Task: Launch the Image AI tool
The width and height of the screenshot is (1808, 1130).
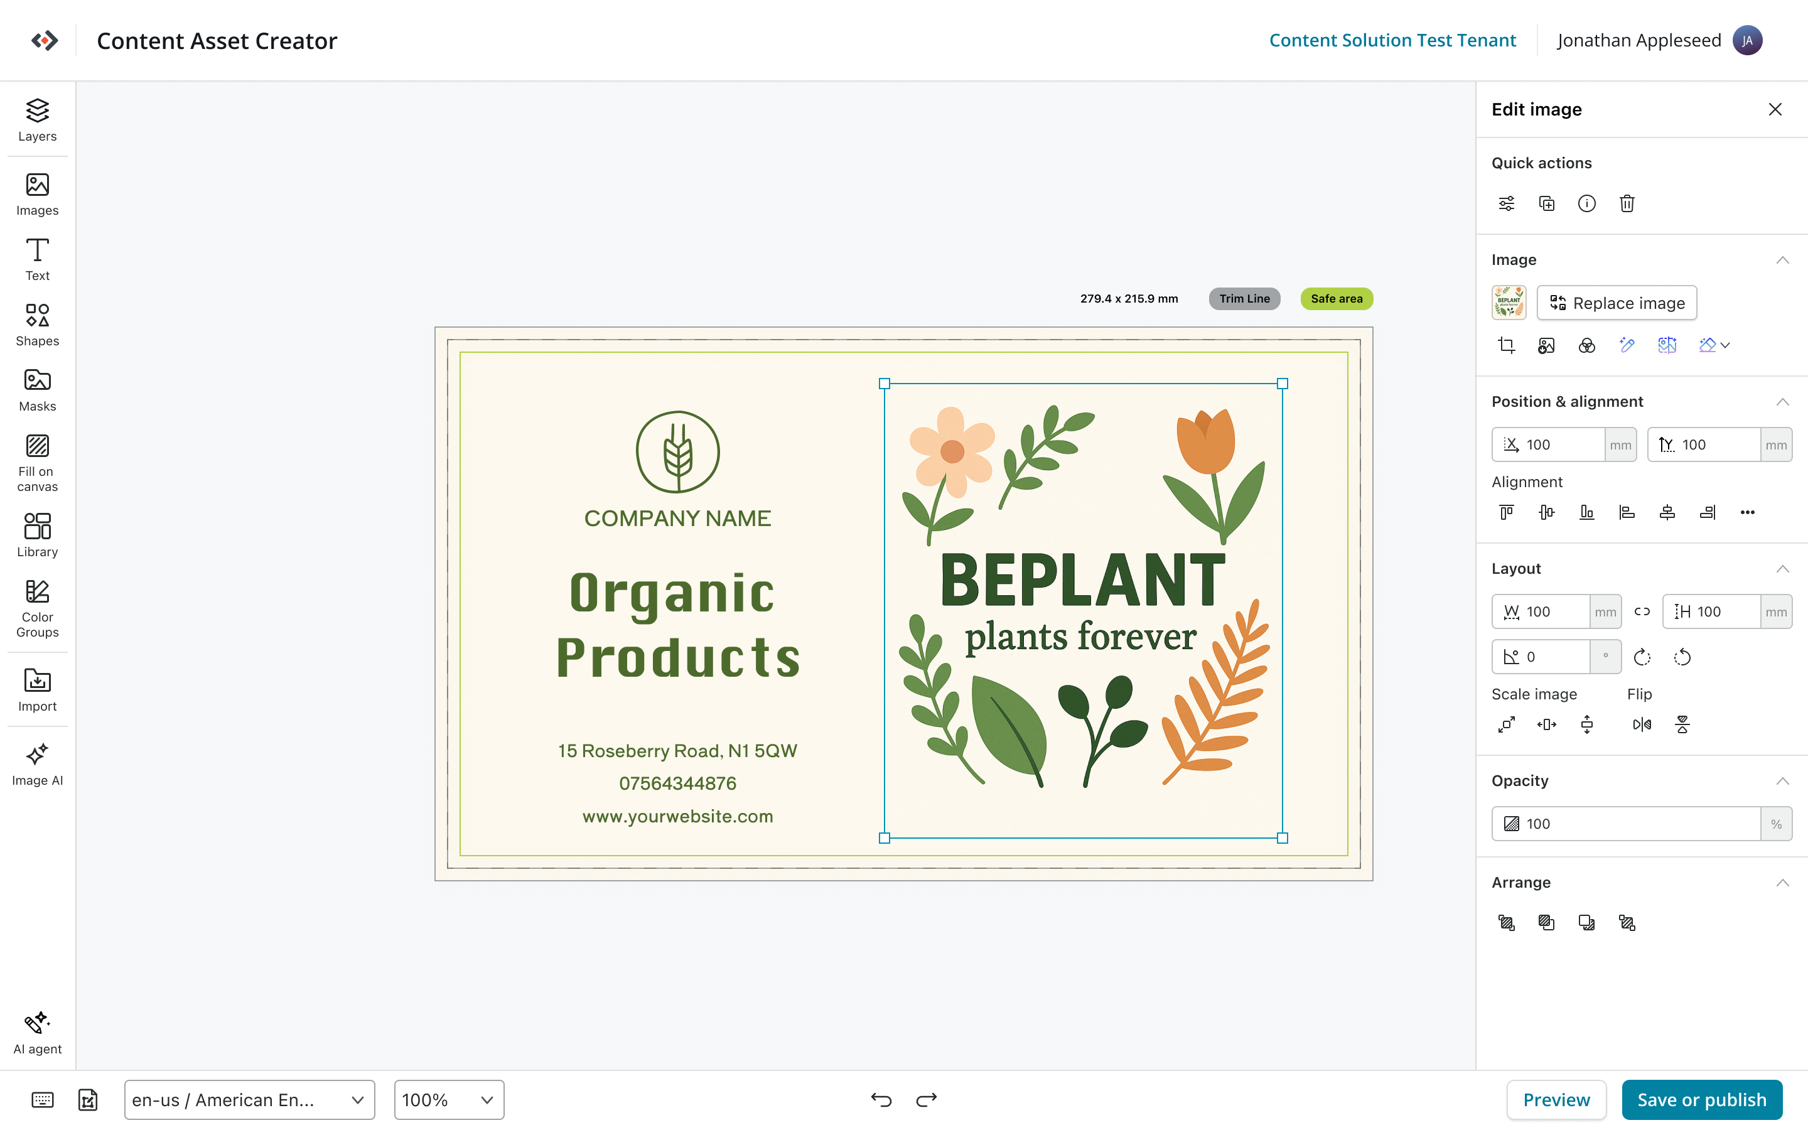Action: tap(38, 764)
